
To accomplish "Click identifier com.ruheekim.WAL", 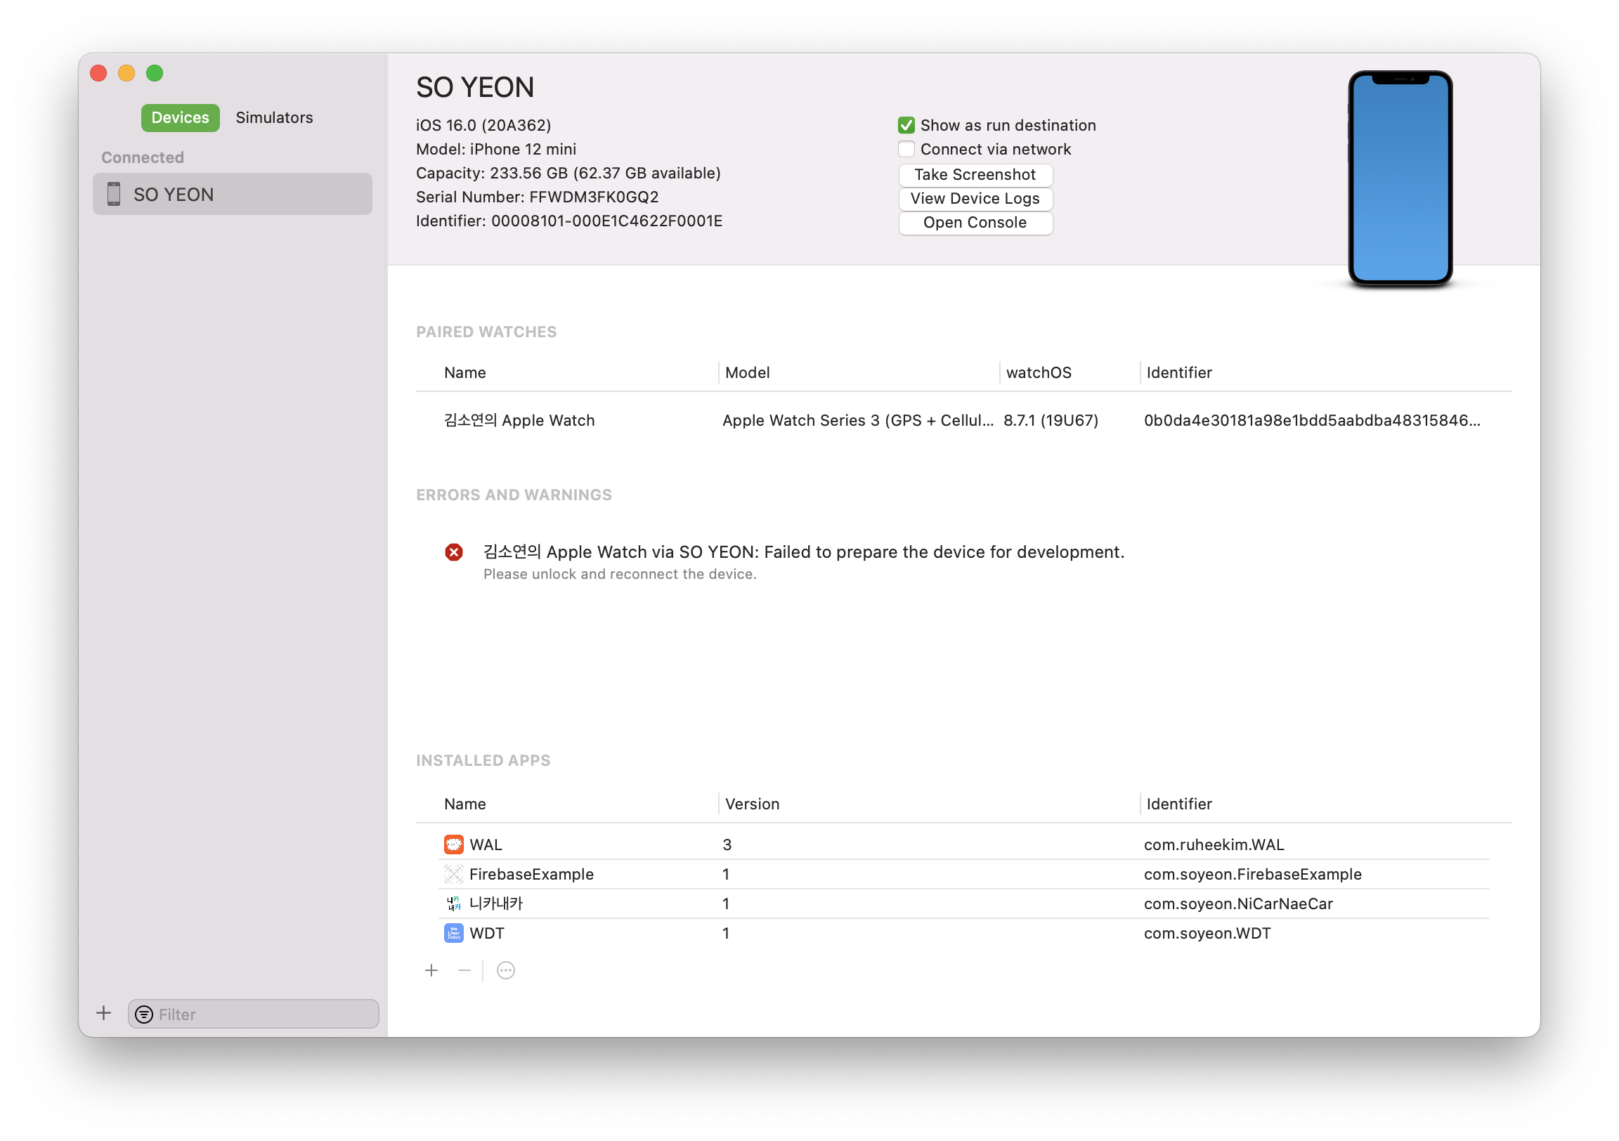I will click(x=1213, y=844).
